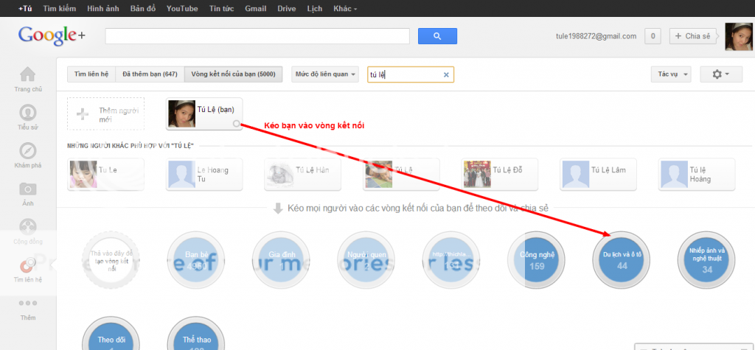Click Thêm người mới card
Screen dimensions: 755x350
coord(106,113)
